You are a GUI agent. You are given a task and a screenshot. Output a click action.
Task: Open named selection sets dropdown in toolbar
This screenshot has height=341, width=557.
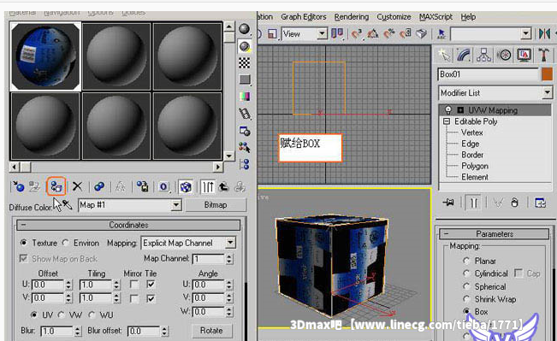pos(525,33)
